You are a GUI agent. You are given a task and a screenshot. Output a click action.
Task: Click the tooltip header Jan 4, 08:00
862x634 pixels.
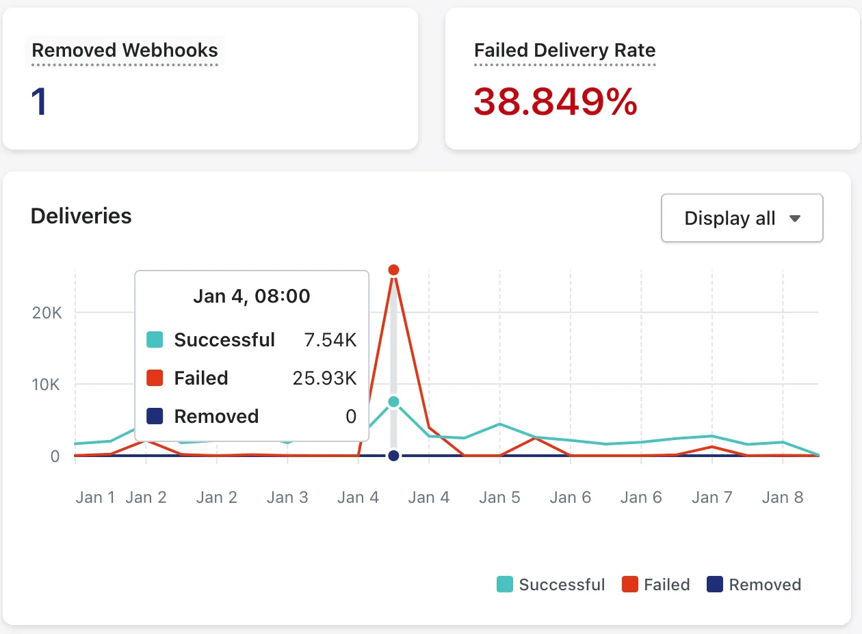click(x=252, y=297)
